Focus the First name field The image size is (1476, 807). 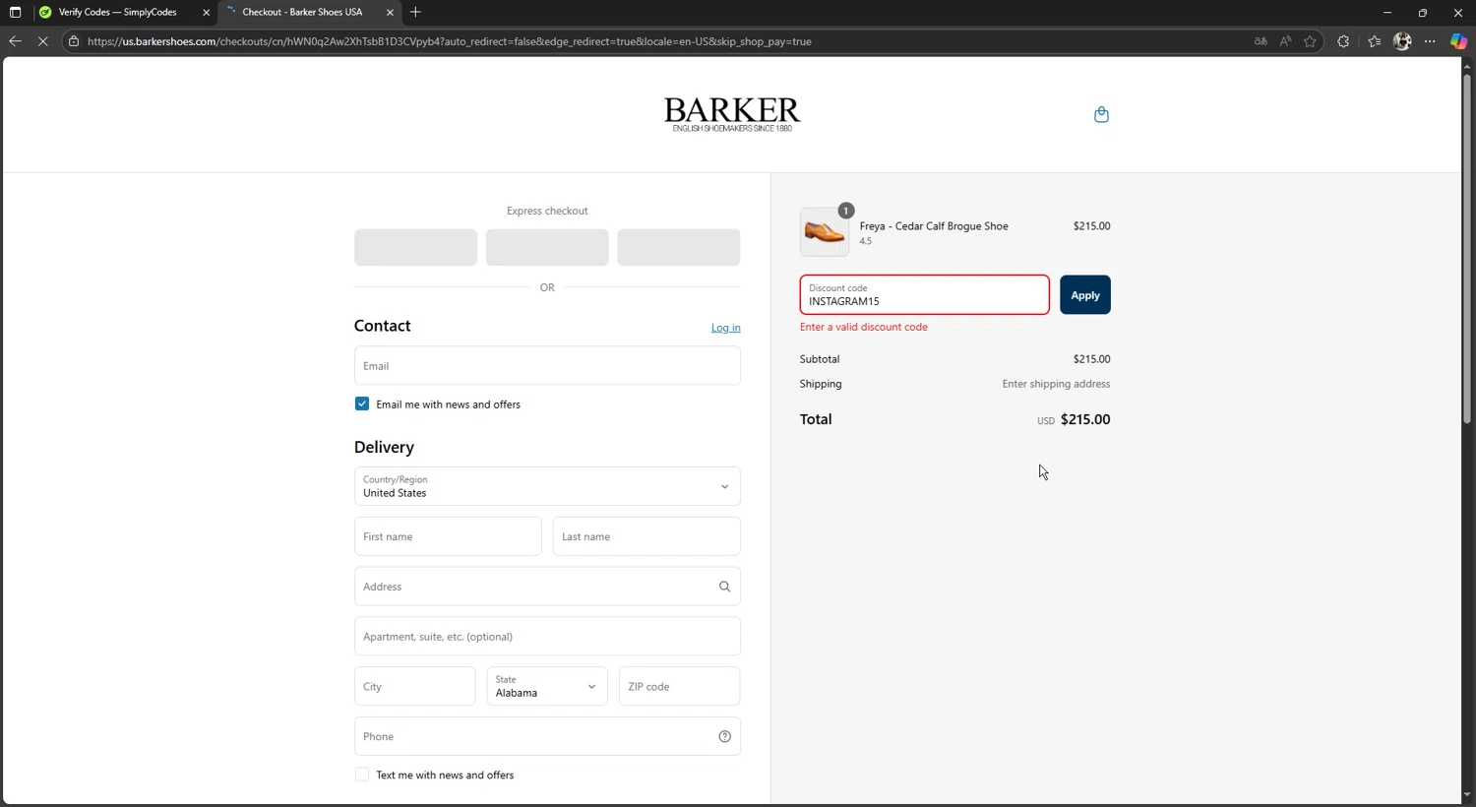pos(448,536)
